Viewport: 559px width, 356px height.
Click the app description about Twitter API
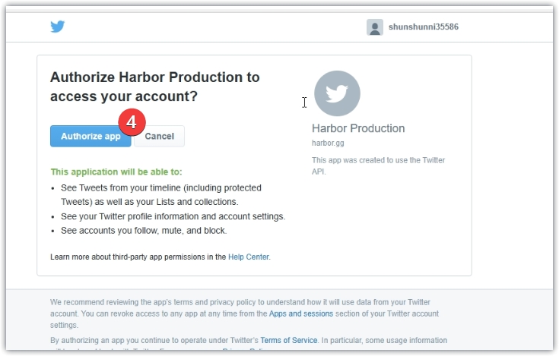(378, 165)
